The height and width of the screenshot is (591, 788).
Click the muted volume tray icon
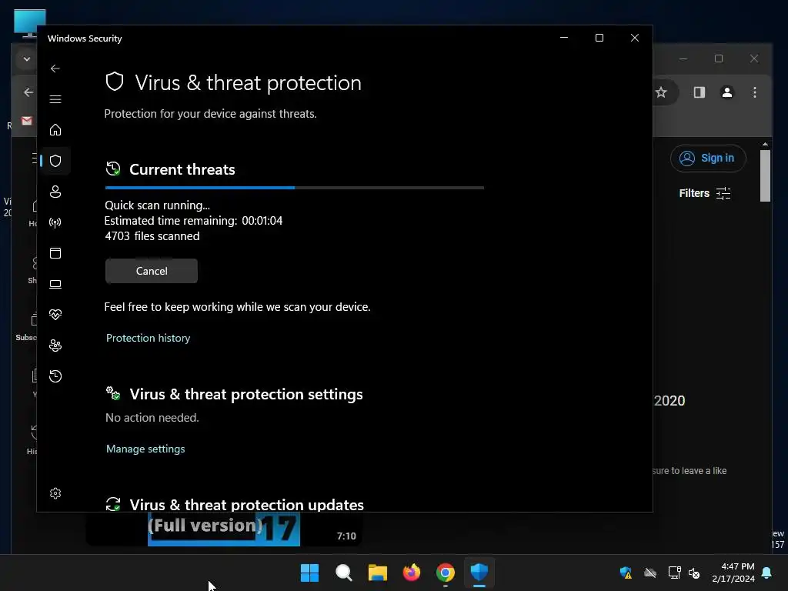click(x=694, y=573)
